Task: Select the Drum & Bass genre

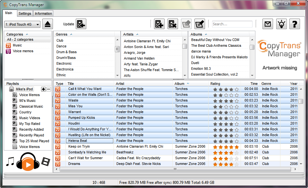Action: pos(67,52)
